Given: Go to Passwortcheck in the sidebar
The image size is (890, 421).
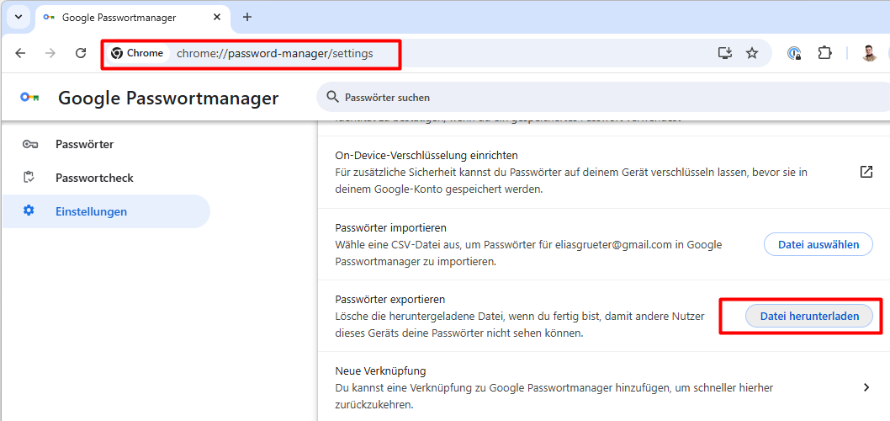Looking at the screenshot, I should tap(94, 178).
